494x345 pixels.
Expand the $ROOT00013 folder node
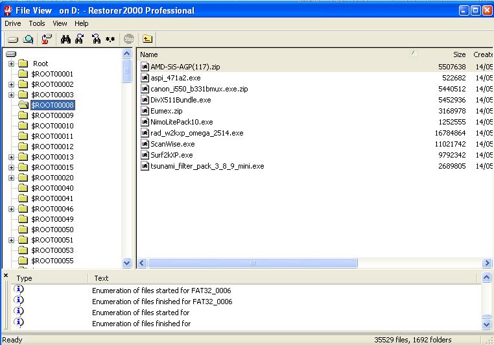tap(11, 157)
